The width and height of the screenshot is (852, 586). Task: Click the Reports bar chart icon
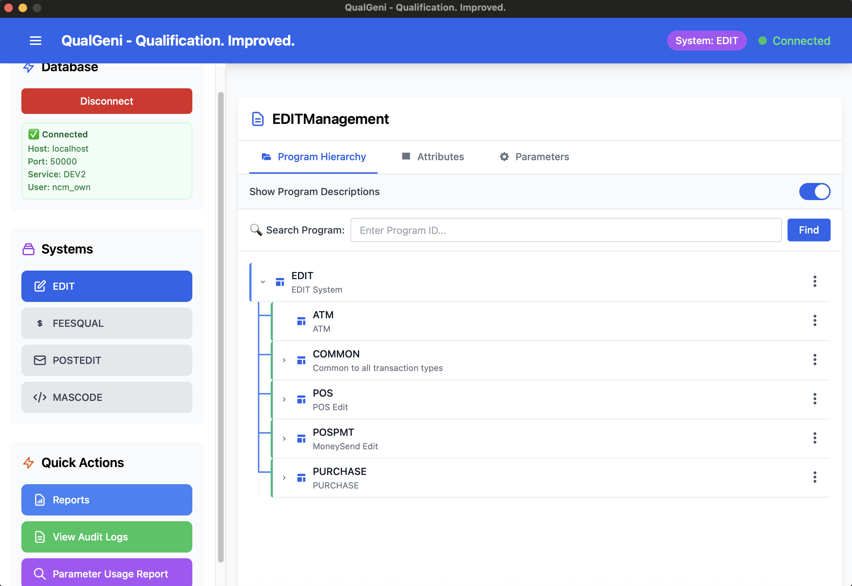click(x=40, y=500)
